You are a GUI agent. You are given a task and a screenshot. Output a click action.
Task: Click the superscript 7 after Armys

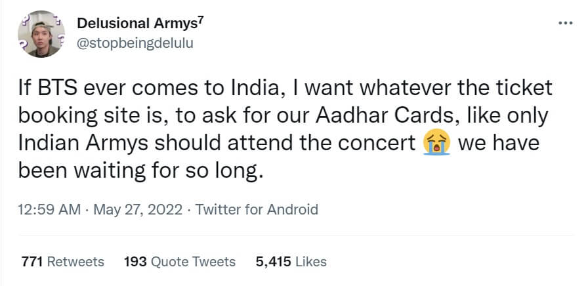[x=201, y=20]
